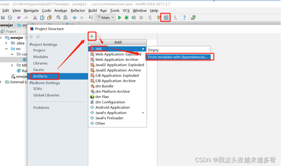The image size is (281, 166).
Task: Click the Project Structure toolbar icon
Action: tap(166, 18)
